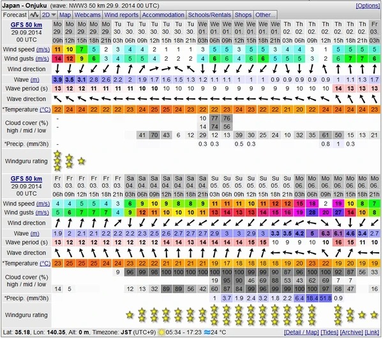383x339 pixels.
Task: Open the [Tides] link
Action: pos(329,333)
